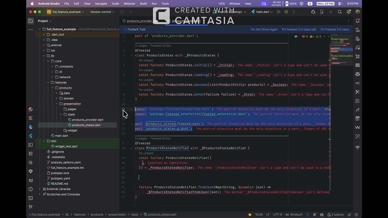Open the Wi-Fi pairing icon in right stripe
The width and height of the screenshot is (388, 218).
pyautogui.click(x=358, y=148)
